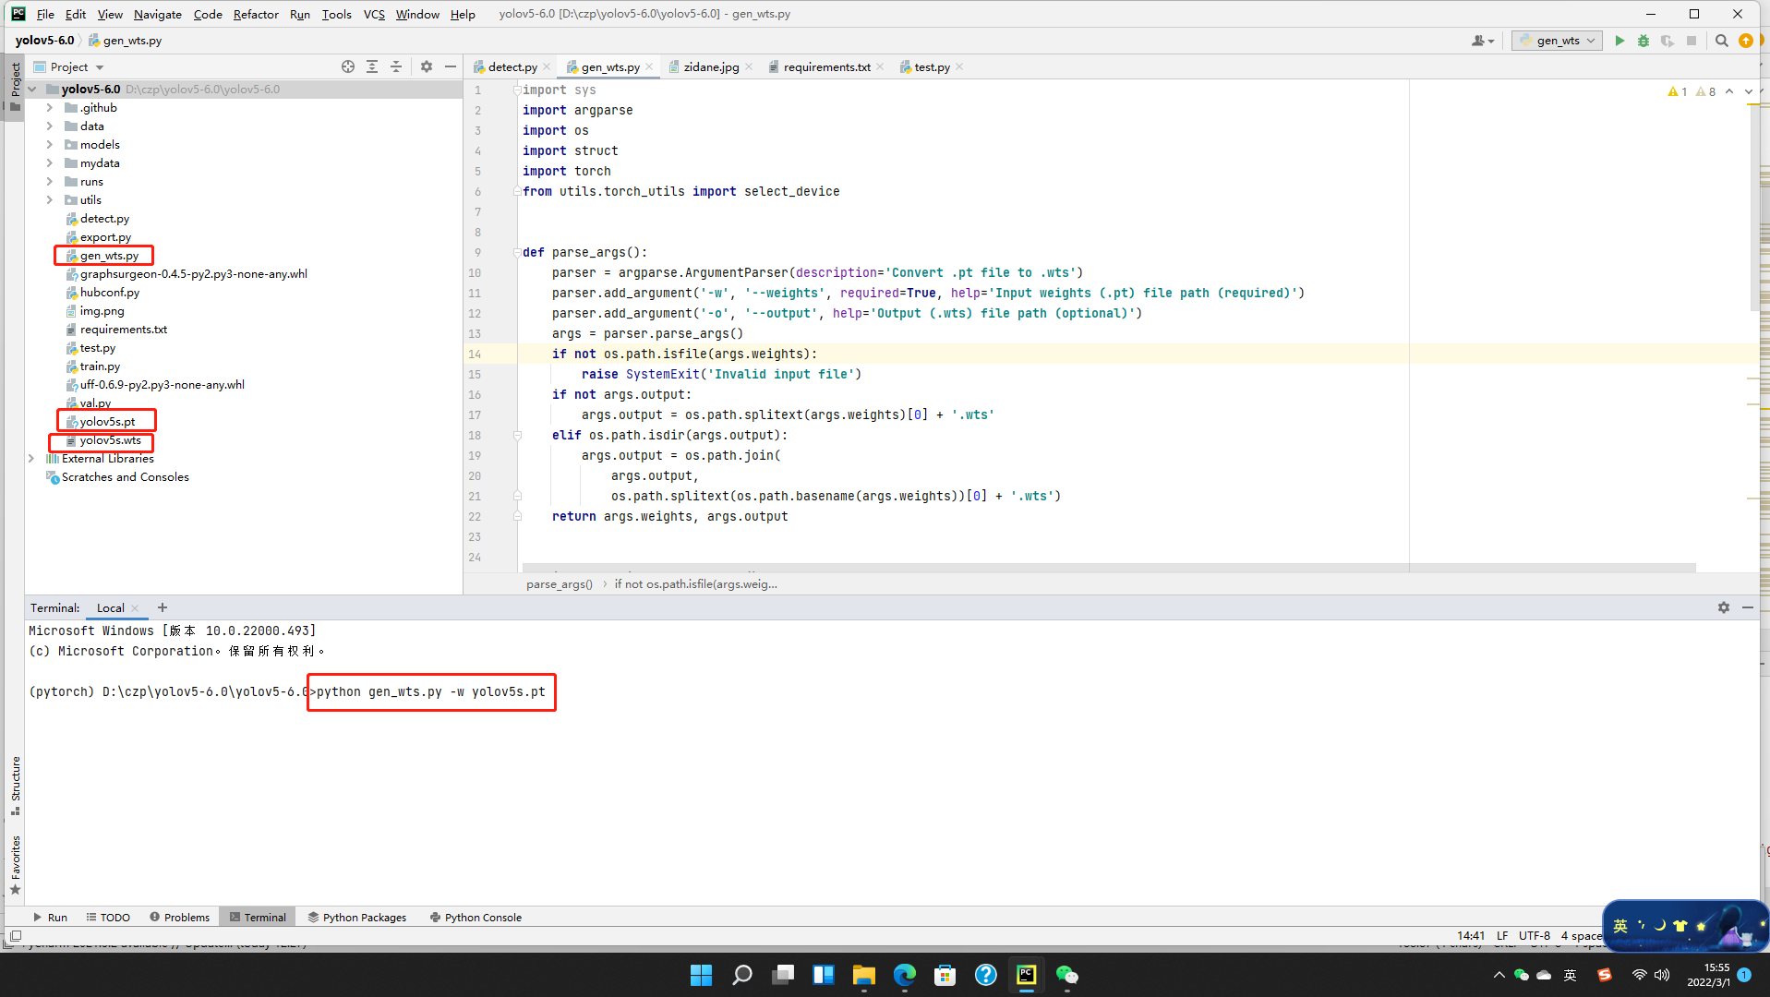Image resolution: width=1770 pixels, height=997 pixels.
Task: Run the gen_wts configuration
Action: 1619,41
